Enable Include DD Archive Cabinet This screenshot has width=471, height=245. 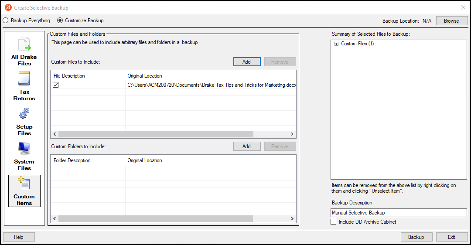[334, 222]
